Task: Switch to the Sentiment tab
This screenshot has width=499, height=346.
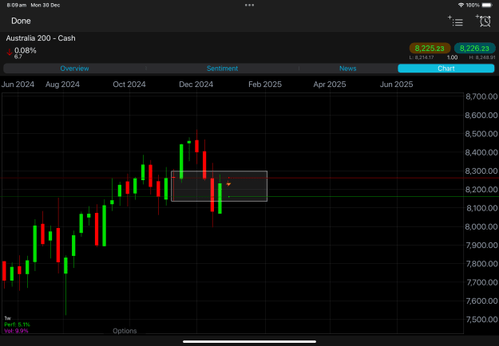Action: click(222, 69)
